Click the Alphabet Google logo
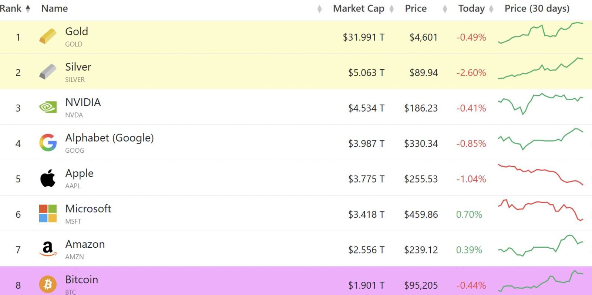 point(48,143)
